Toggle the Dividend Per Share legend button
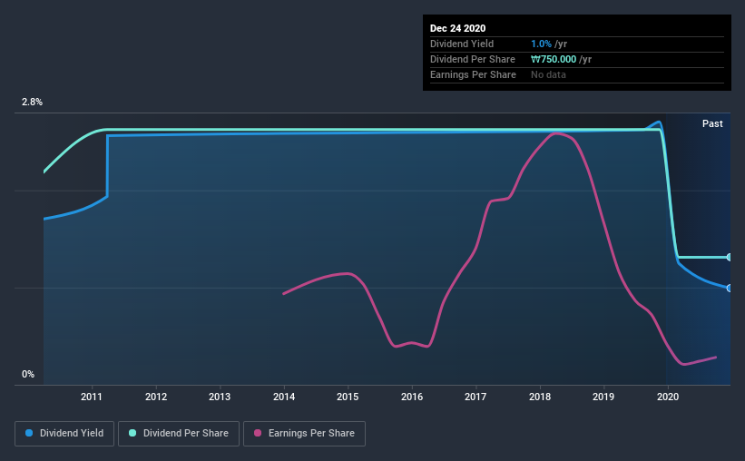 (x=179, y=434)
